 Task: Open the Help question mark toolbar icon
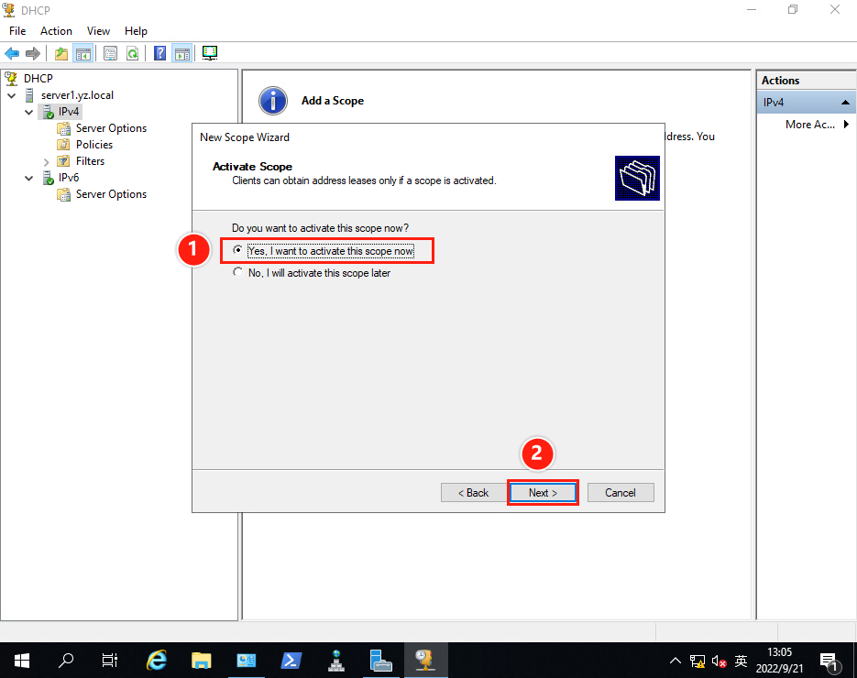(x=159, y=53)
